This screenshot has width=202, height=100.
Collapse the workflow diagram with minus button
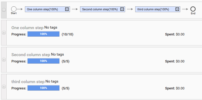[x=4, y=10]
